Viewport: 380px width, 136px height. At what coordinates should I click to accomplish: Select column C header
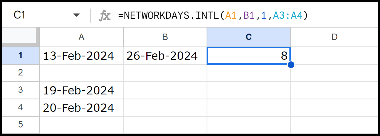(x=249, y=37)
